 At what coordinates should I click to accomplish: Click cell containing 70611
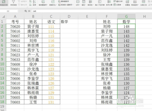coord(15,45)
